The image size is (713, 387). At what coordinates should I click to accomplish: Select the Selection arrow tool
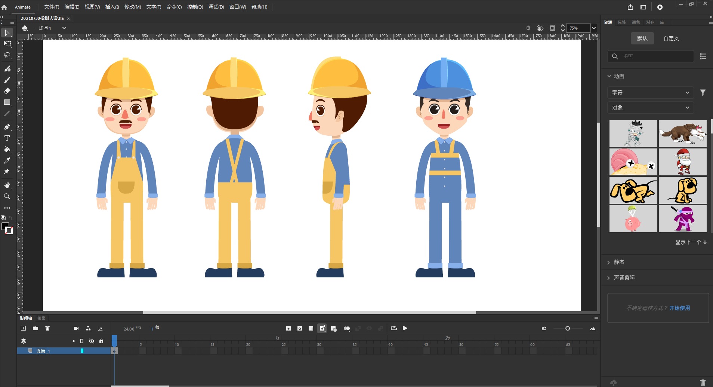click(7, 33)
